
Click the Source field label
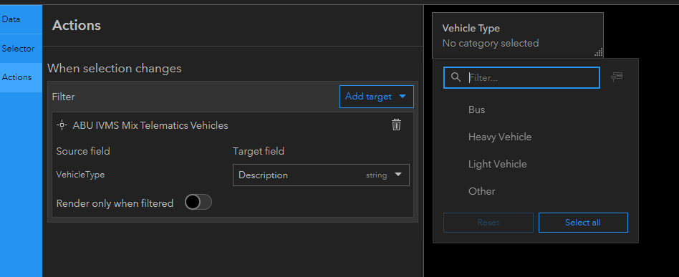tap(83, 151)
